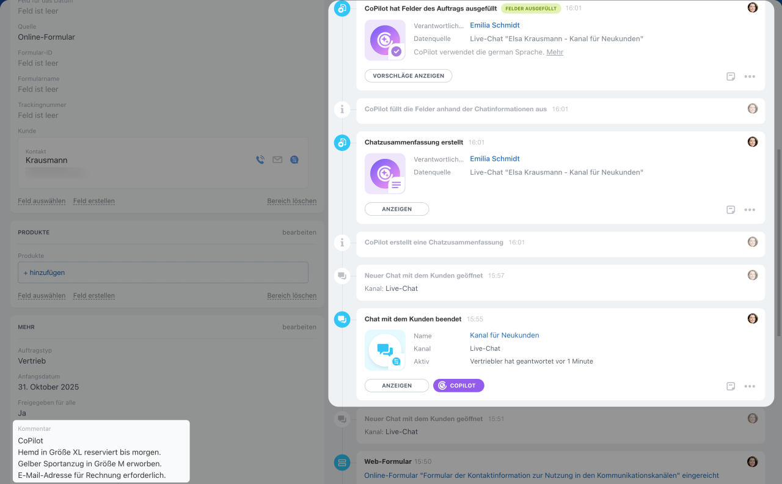782x484 pixels.
Task: Open three-dot menu on 'Chatzusammenfassung erstellt' card
Action: coord(750,210)
